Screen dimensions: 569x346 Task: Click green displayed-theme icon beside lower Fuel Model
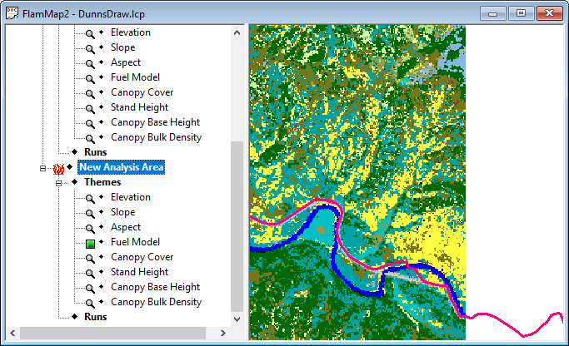tap(90, 244)
